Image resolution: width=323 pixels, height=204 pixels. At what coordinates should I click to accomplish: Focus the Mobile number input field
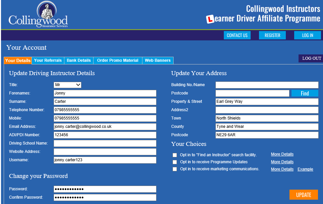(x=105, y=118)
